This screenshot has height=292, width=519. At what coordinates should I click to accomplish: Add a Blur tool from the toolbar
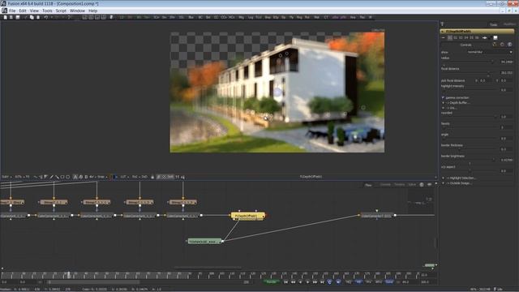click(191, 17)
